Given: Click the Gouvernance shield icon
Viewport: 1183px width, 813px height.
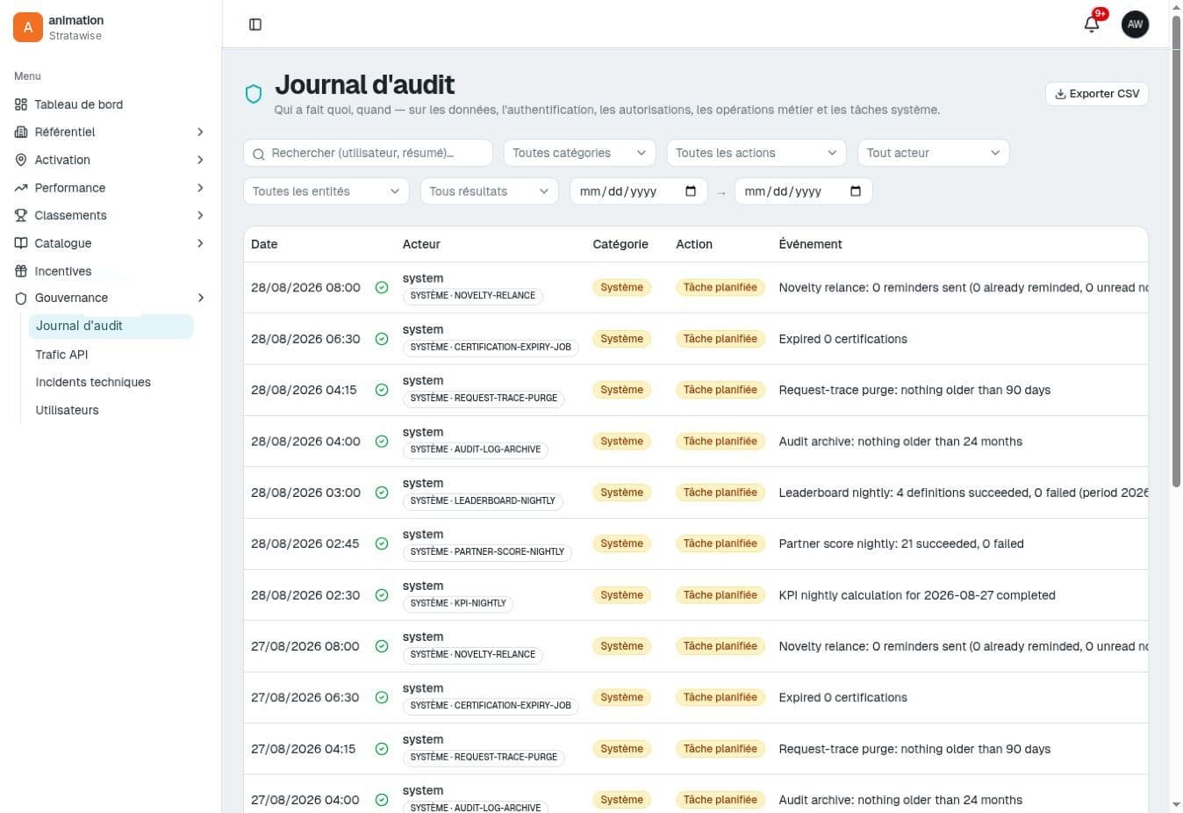Looking at the screenshot, I should click(21, 299).
